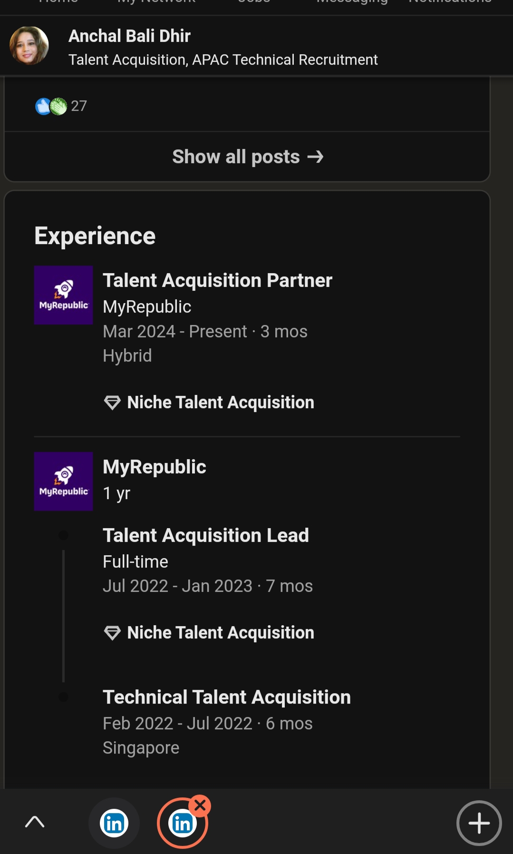
Task: Close the active LinkedIn tab with red X
Action: [x=200, y=805]
